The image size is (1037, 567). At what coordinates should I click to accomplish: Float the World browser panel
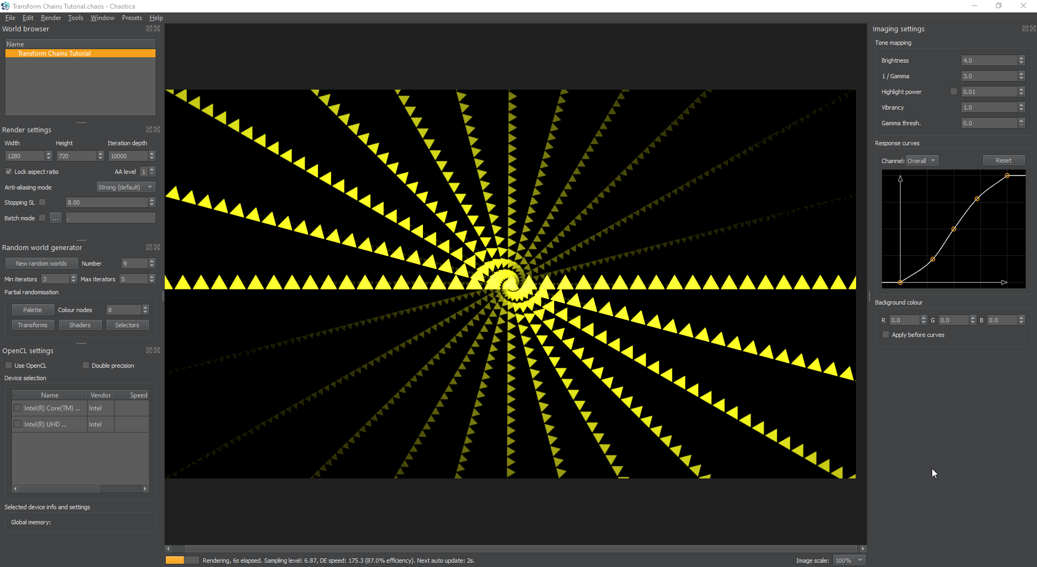point(149,29)
